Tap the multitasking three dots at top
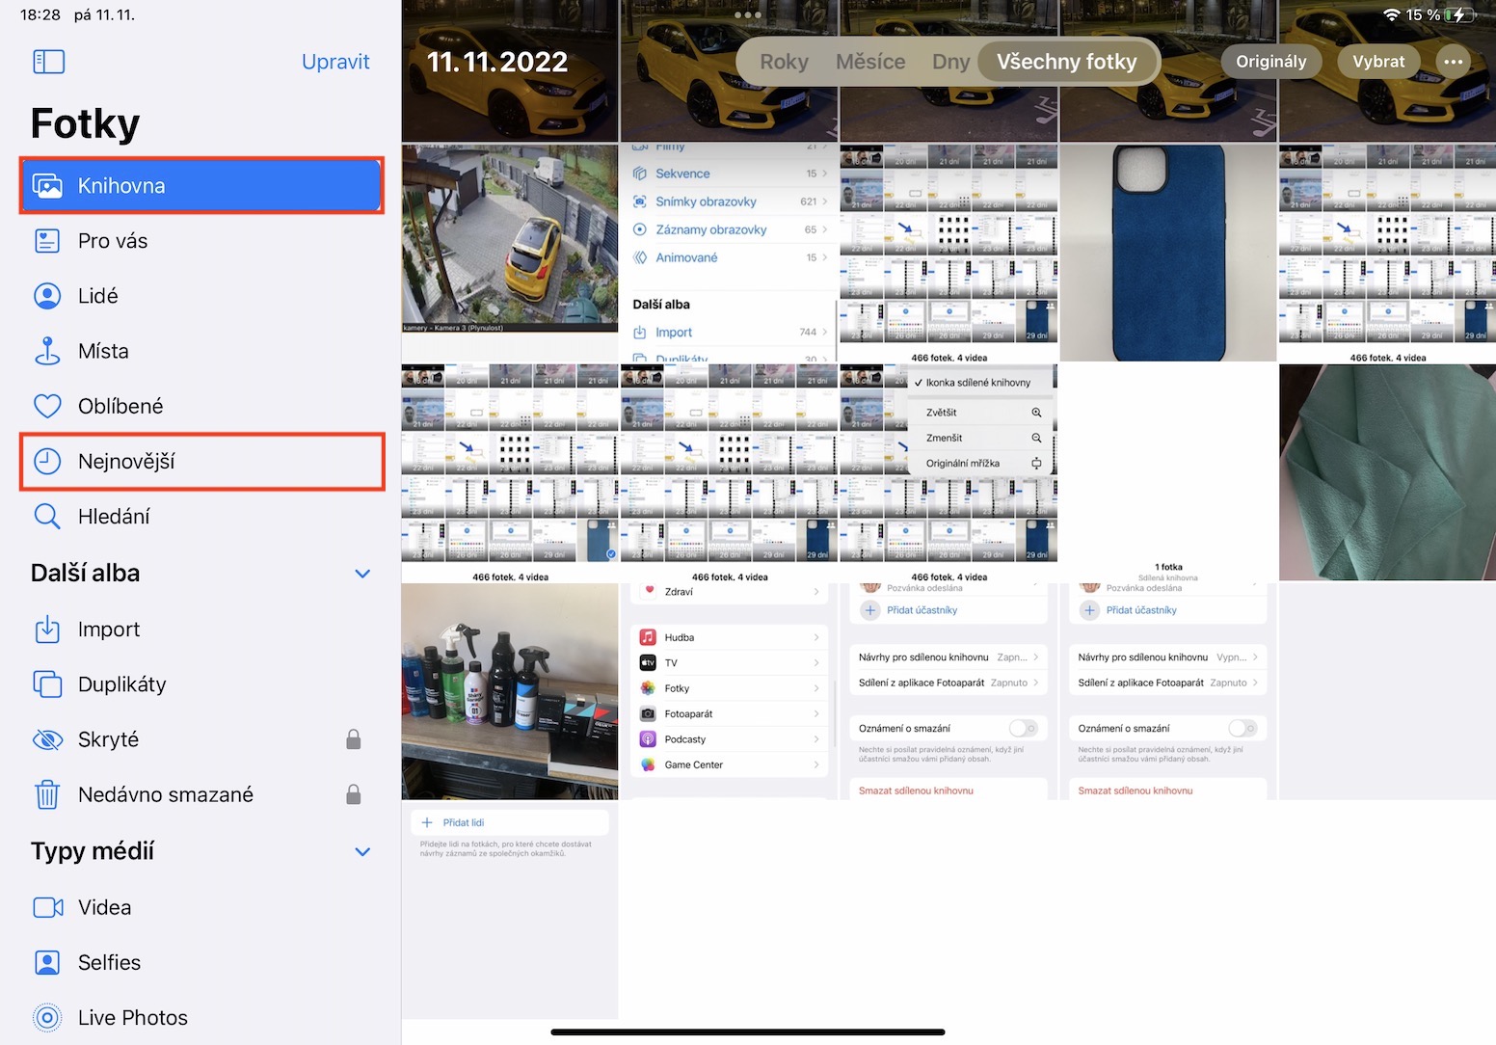Viewport: 1496px width, 1045px height. click(748, 14)
